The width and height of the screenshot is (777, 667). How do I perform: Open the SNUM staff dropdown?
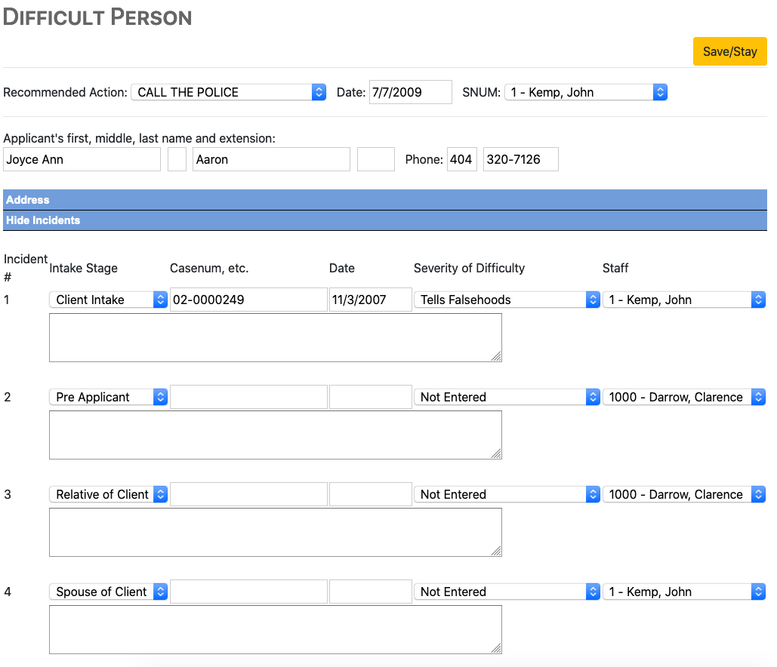585,92
